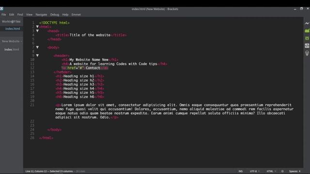Image resolution: width=310 pixels, height=174 pixels.
Task: Change the Spaces: 4 indentation setting
Action: pos(294,171)
